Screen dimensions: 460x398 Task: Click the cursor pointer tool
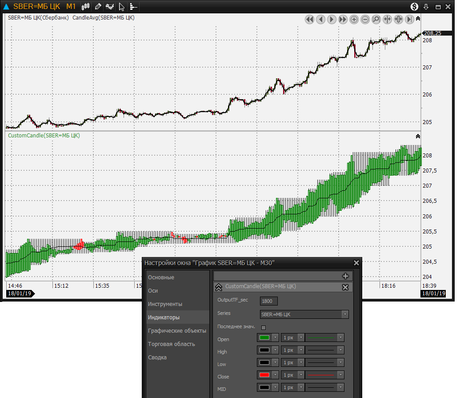pyautogui.click(x=121, y=6)
